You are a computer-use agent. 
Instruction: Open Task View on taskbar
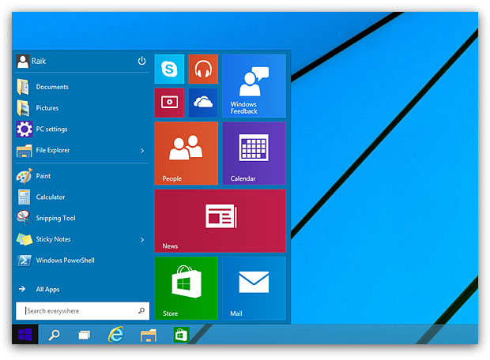84,335
